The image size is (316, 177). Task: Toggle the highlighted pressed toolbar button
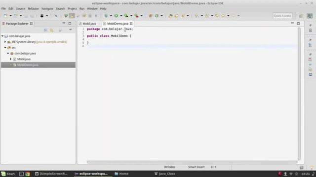point(72,16)
